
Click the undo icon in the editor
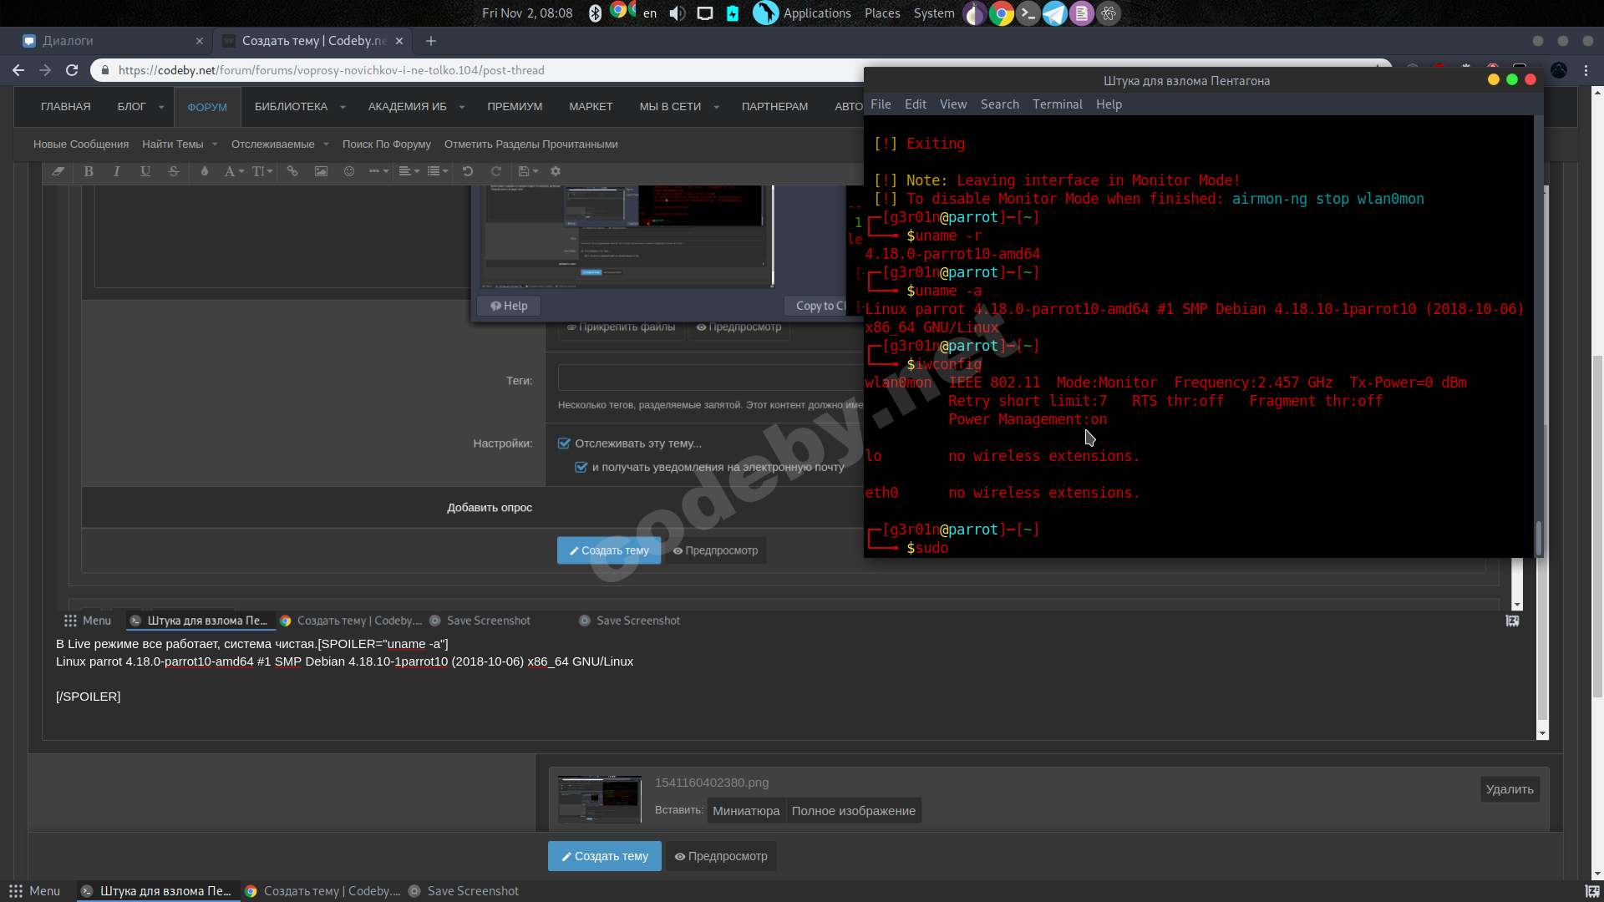[468, 171]
